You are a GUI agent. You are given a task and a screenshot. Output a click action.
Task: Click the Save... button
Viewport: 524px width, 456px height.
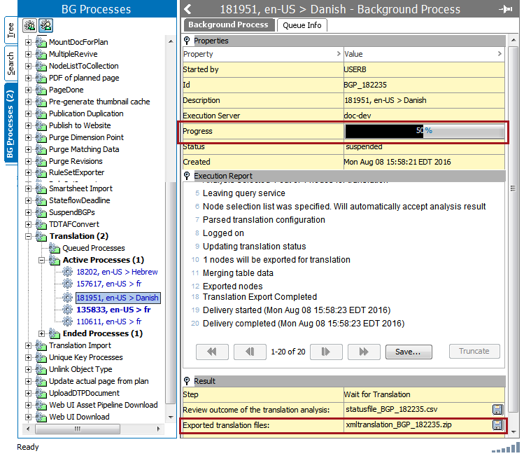[409, 352]
